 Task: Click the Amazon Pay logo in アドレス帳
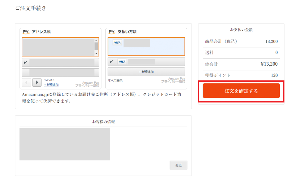pyautogui.click(x=26, y=32)
